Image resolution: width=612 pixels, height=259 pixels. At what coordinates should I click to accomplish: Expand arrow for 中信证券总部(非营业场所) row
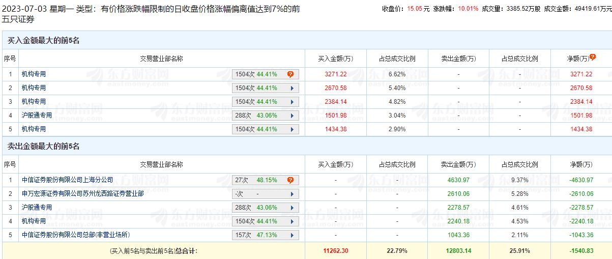pyautogui.click(x=292, y=235)
